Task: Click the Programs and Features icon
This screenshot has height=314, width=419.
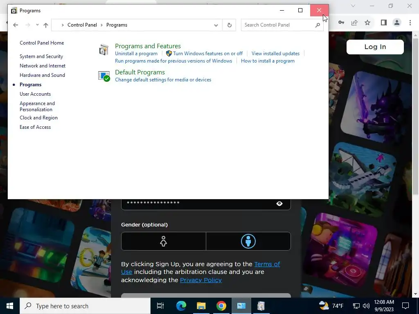Action: point(104,50)
